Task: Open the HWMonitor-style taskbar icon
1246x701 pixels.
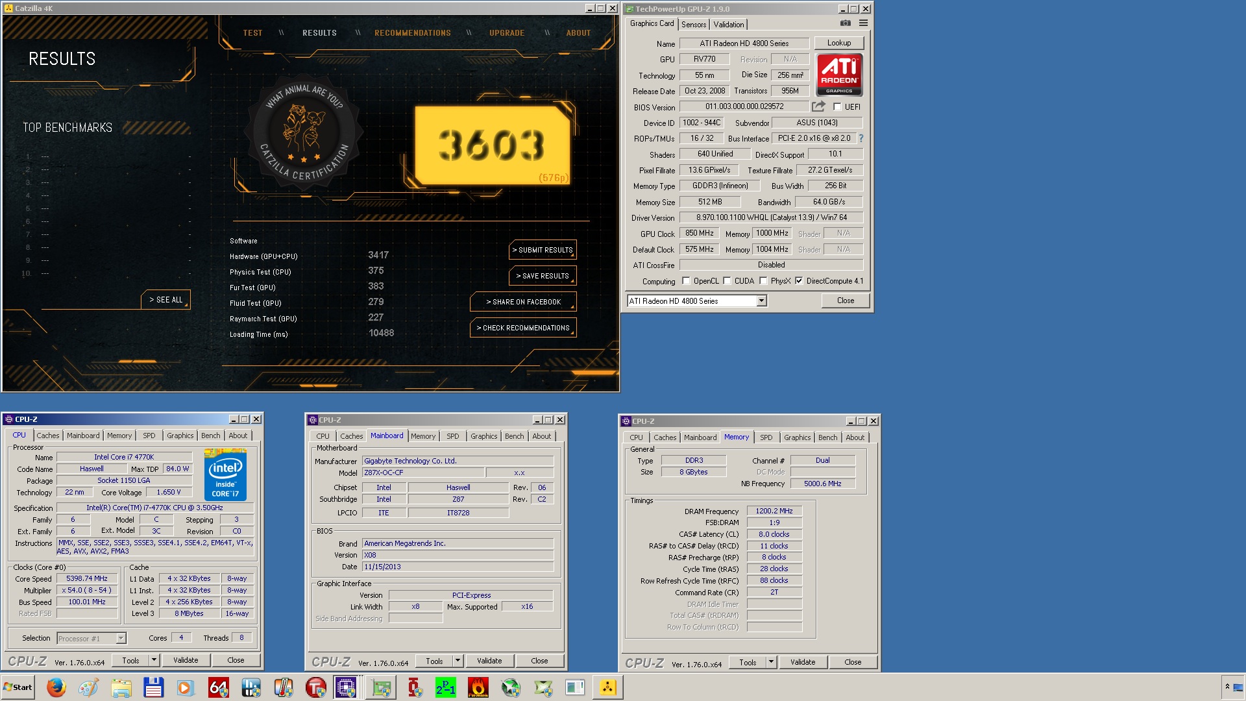Action: (251, 687)
